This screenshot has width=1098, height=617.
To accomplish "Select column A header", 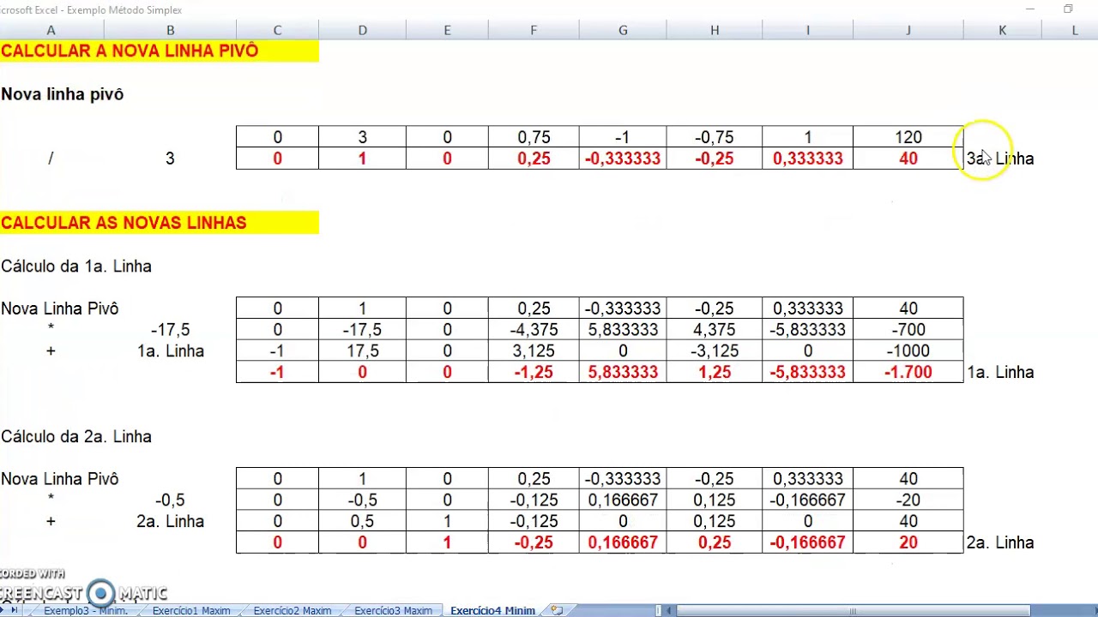I will click(x=51, y=30).
